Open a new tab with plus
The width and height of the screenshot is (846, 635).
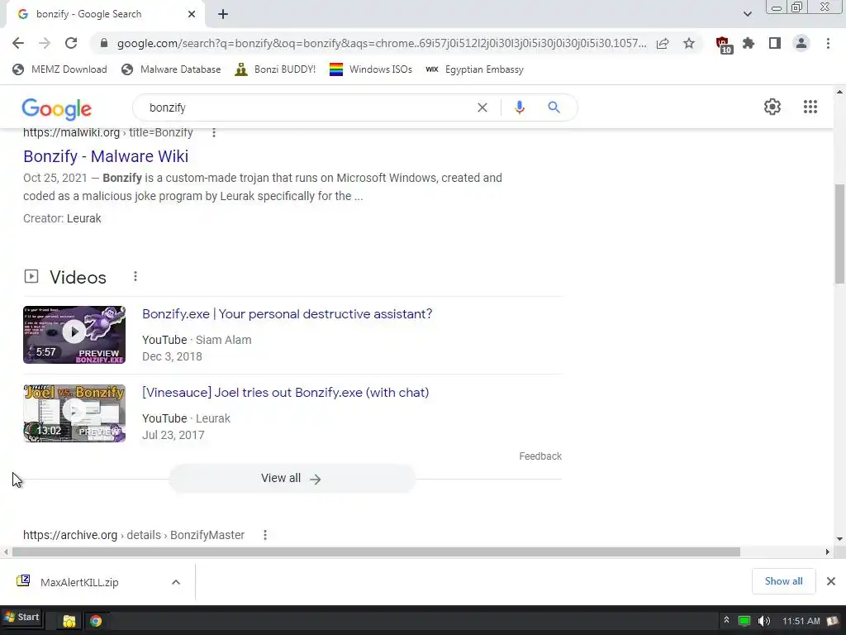[x=223, y=14]
